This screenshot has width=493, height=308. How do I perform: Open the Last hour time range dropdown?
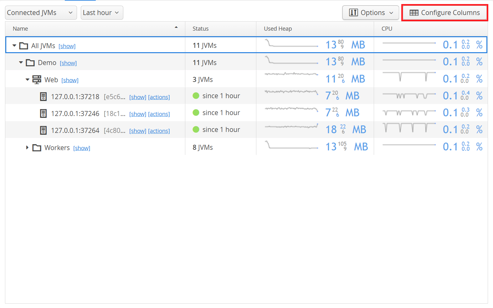click(x=102, y=13)
